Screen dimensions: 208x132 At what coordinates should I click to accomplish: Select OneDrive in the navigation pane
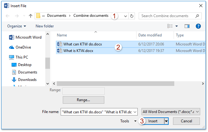click(23, 47)
